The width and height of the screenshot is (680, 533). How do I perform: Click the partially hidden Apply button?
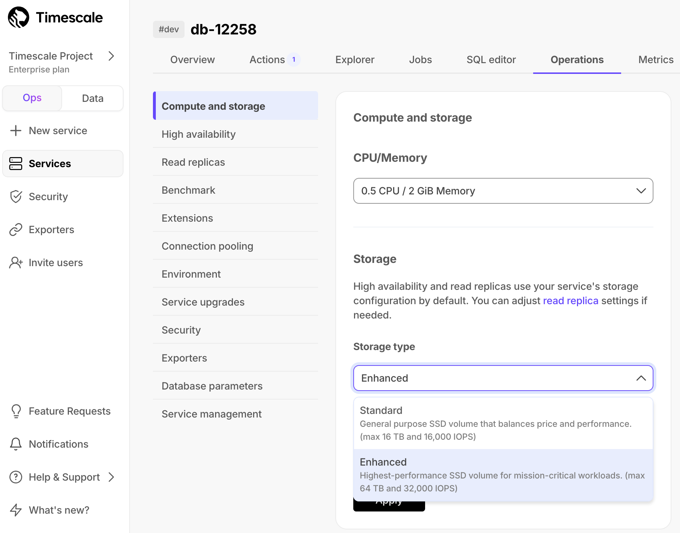point(389,506)
